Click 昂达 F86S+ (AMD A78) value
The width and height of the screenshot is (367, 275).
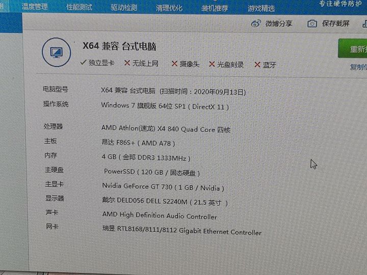(138, 143)
